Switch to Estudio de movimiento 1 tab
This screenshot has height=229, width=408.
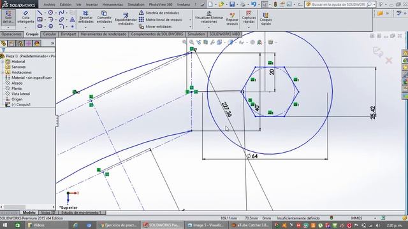click(x=81, y=212)
